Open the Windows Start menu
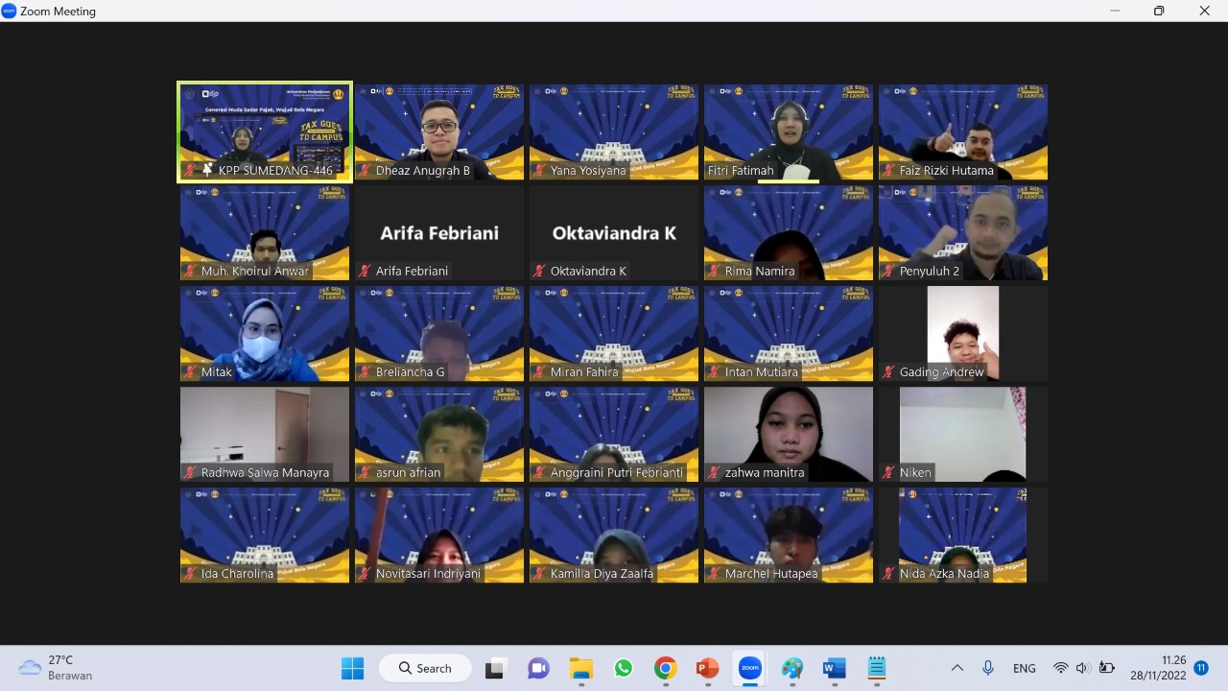This screenshot has height=691, width=1228. 353,668
